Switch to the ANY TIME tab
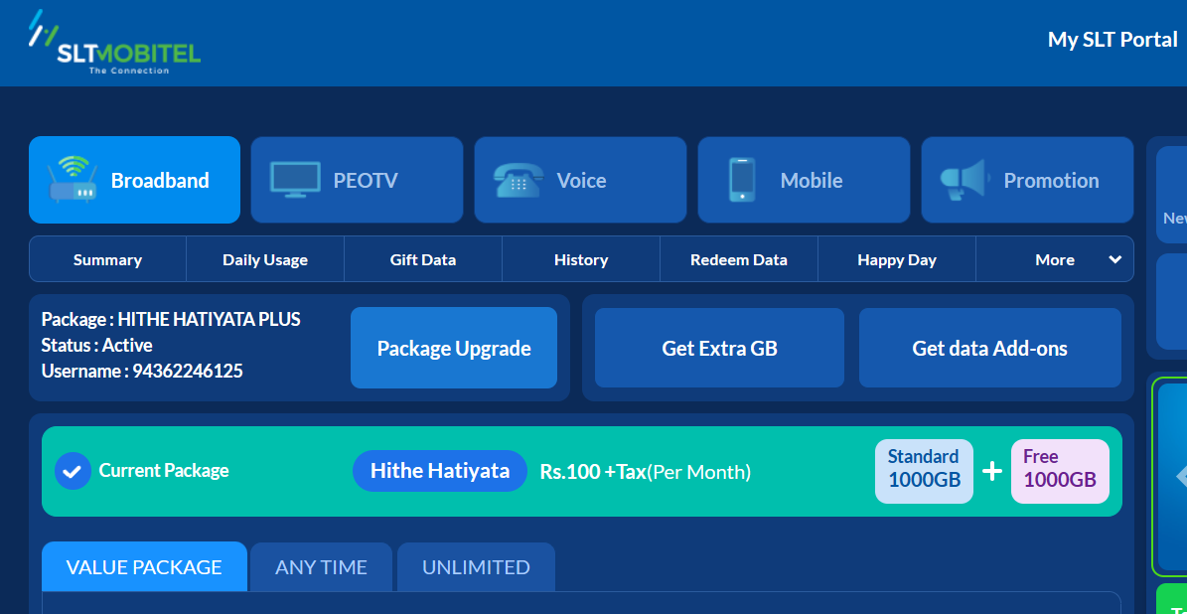This screenshot has width=1187, height=614. [321, 567]
